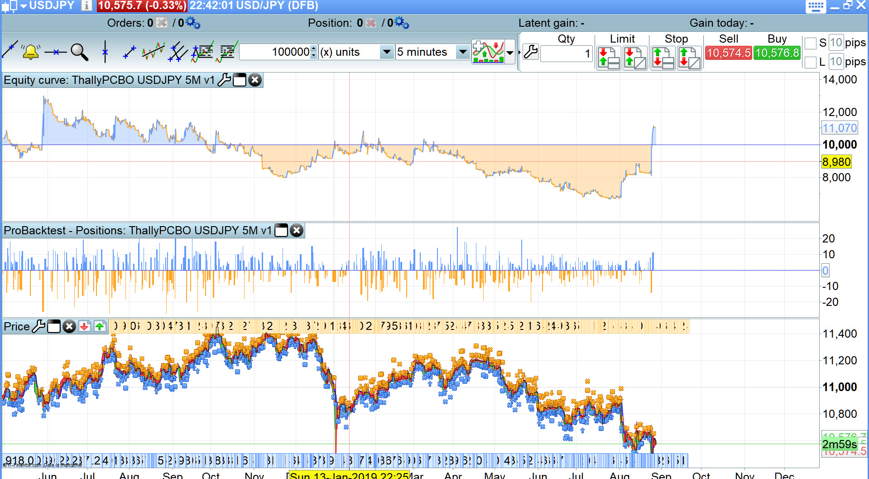Click the units count field showing 100000
This screenshot has height=479, width=869.
tap(275, 52)
